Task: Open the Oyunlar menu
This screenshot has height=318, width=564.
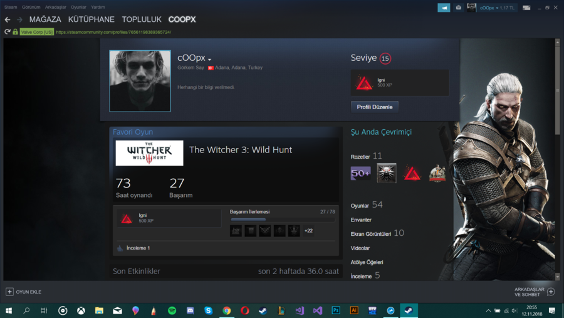Action: [x=78, y=7]
